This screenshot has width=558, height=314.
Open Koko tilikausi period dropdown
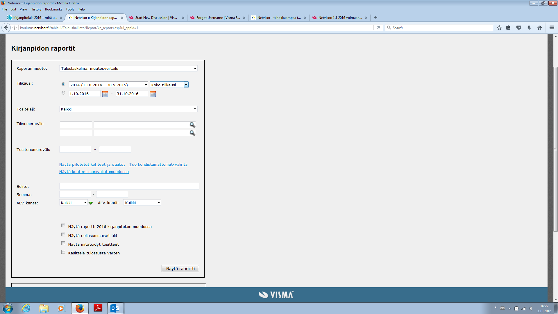[x=169, y=85]
